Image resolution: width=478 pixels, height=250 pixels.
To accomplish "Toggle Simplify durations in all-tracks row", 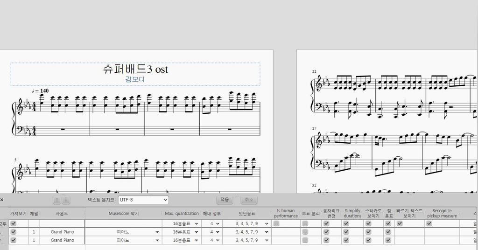I will point(346,223).
